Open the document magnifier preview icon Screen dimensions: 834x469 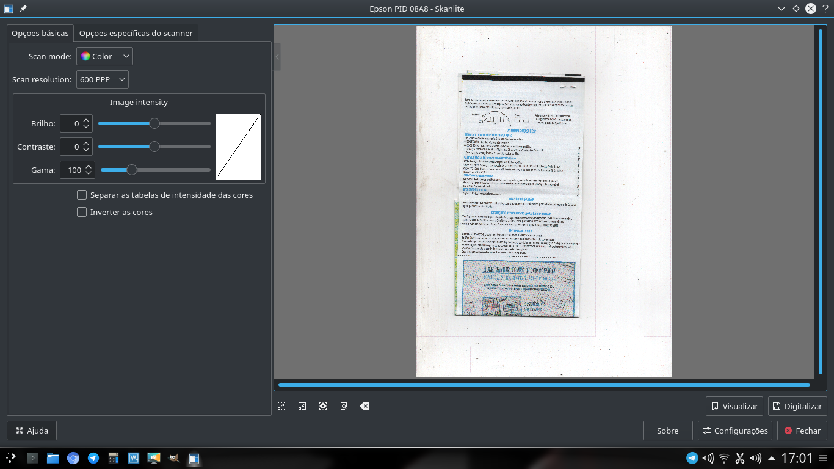(343, 405)
